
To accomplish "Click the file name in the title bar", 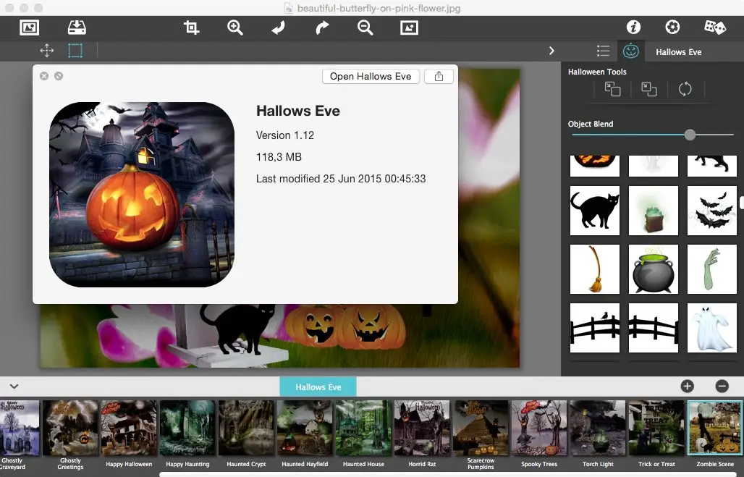I will pos(379,8).
